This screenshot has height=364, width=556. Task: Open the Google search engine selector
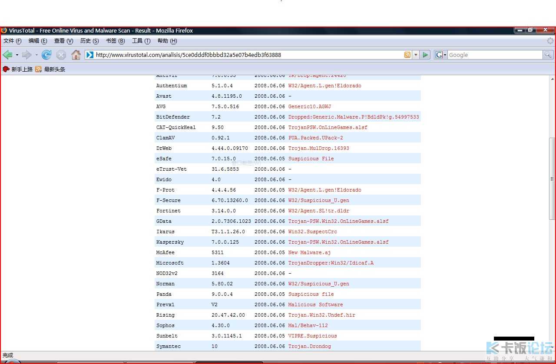441,55
